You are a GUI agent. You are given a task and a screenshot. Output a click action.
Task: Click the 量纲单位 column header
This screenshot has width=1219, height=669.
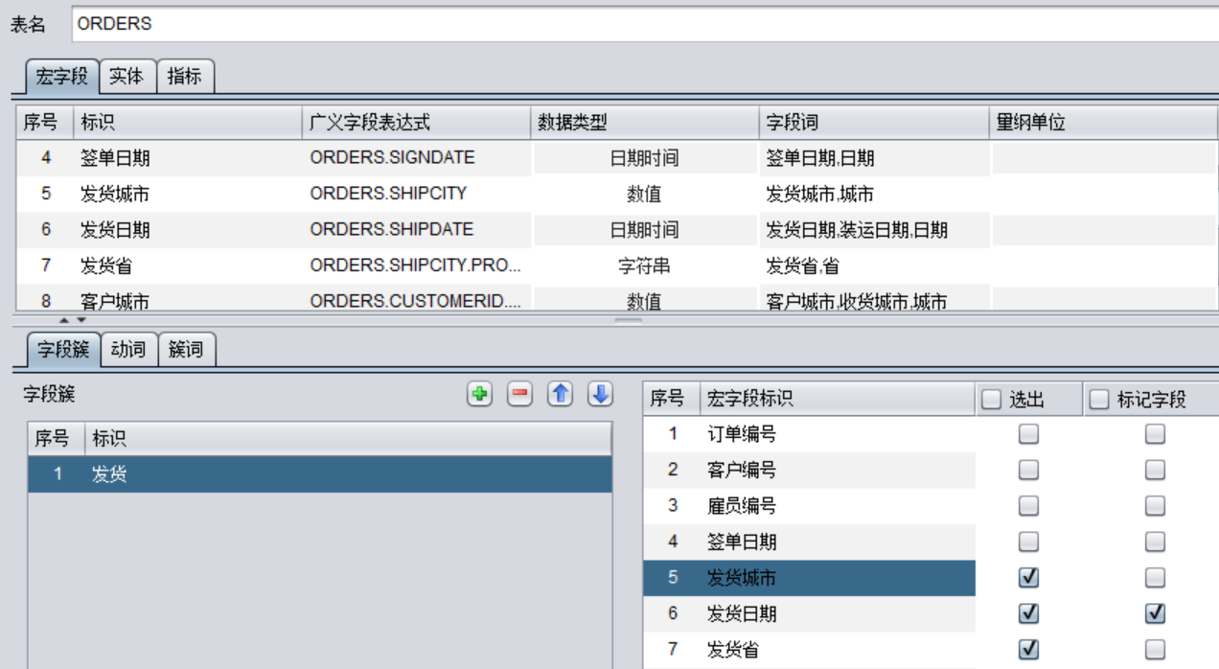[x=1103, y=123]
